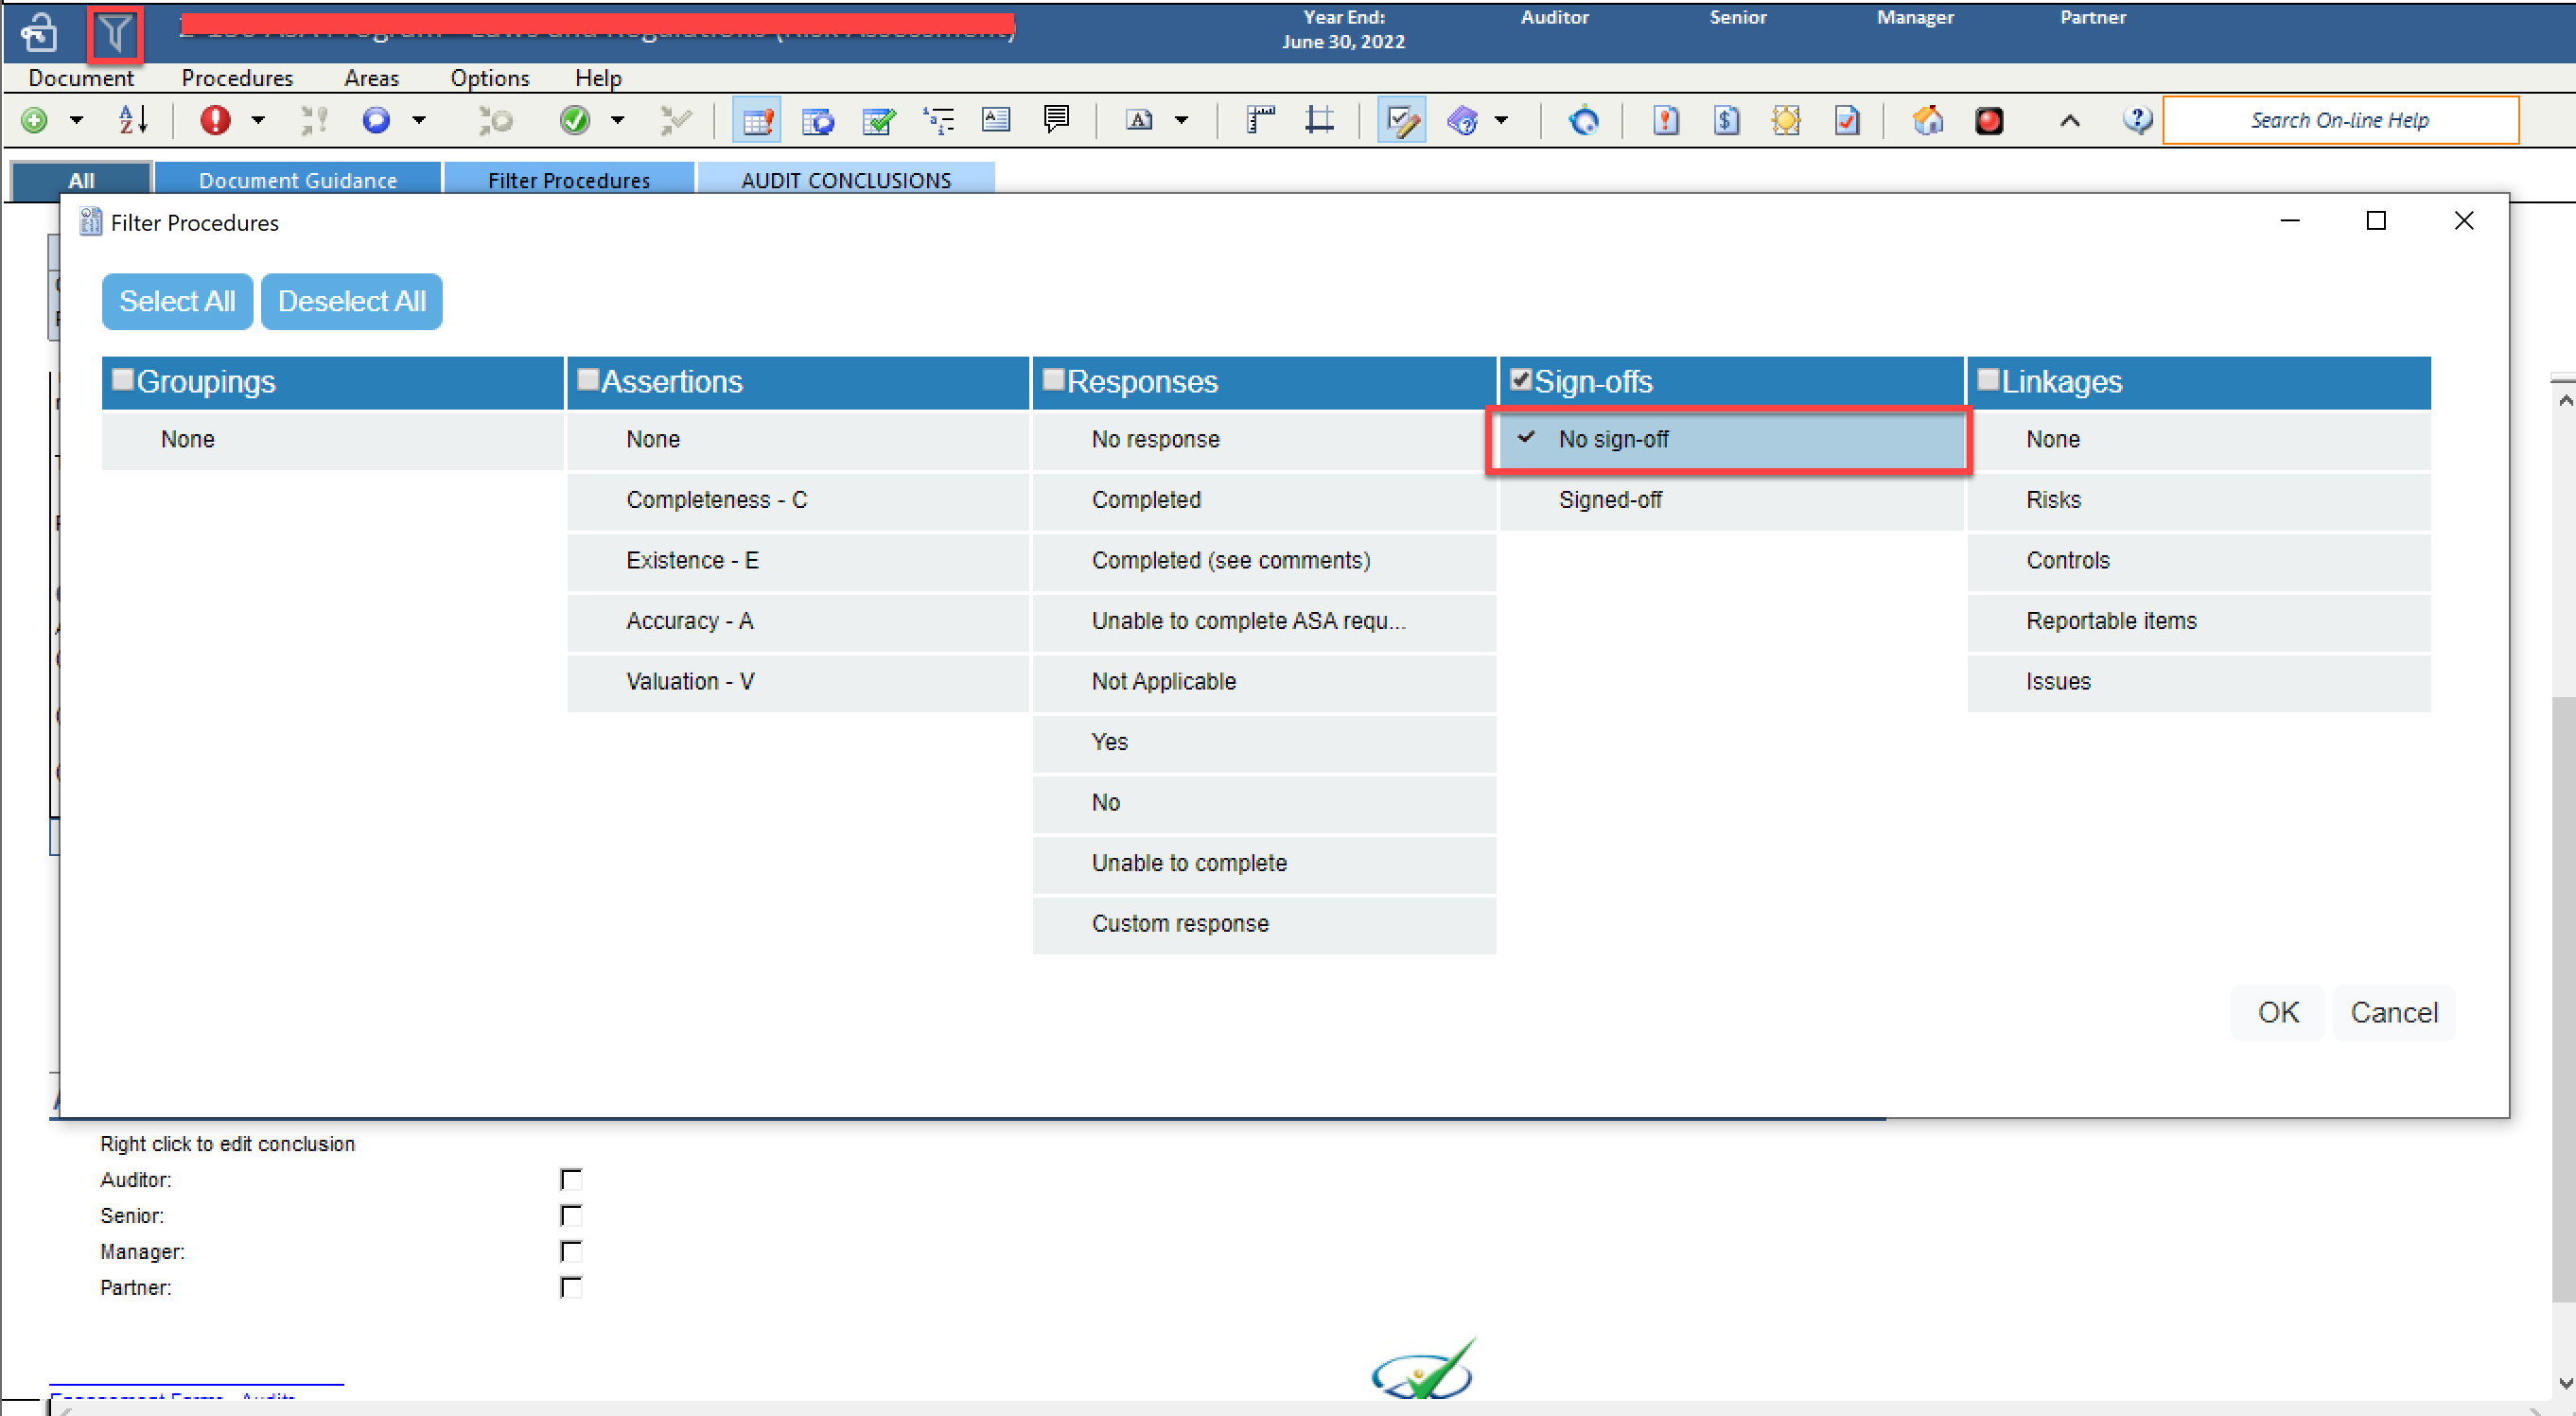This screenshot has width=2576, height=1416.
Task: Click the red stop button icon
Action: coord(1988,120)
